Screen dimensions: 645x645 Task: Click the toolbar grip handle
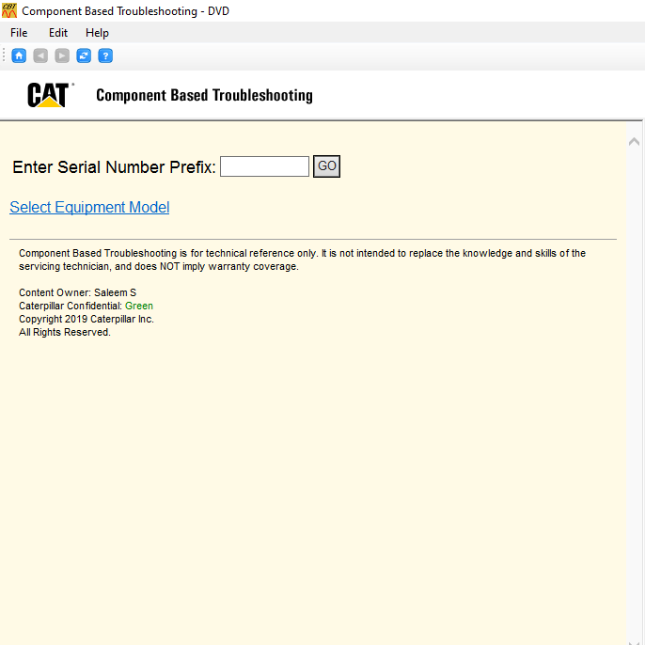4,55
